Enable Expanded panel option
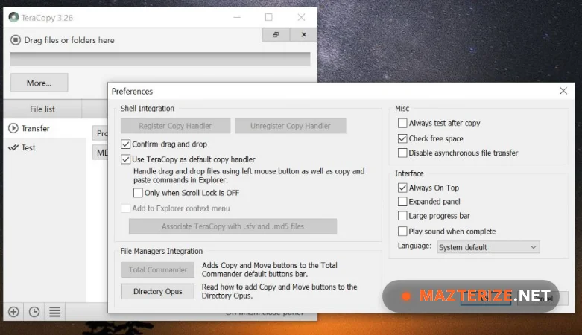 coord(402,202)
